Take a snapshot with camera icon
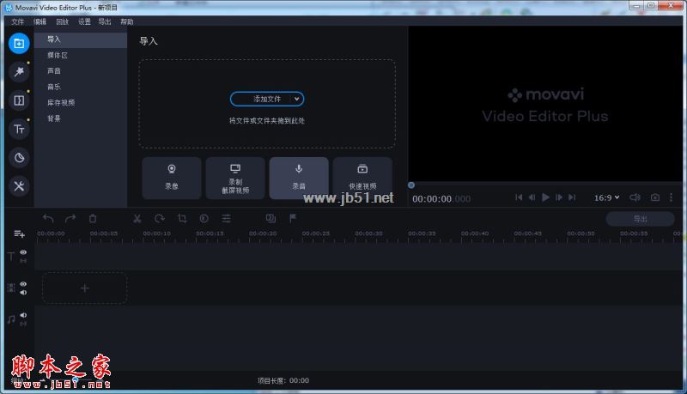 click(654, 197)
